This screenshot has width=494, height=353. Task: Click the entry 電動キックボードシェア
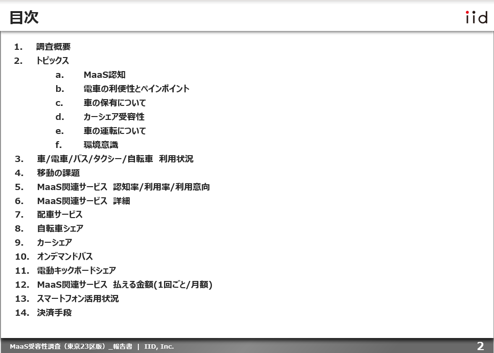pyautogui.click(x=76, y=270)
